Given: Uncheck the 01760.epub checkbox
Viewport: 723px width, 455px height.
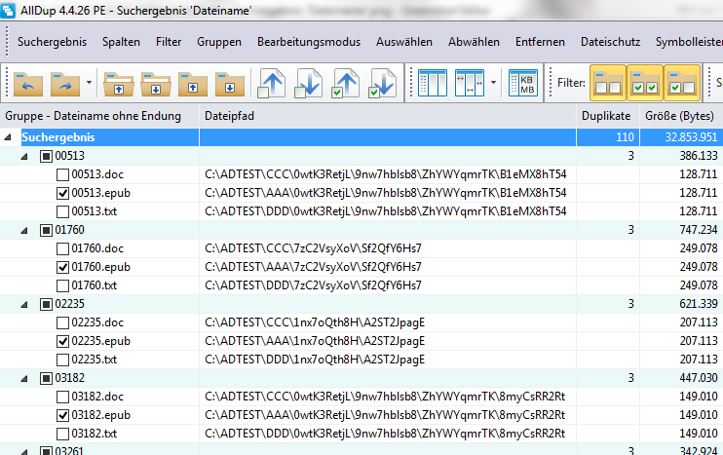Looking at the screenshot, I should point(62,267).
